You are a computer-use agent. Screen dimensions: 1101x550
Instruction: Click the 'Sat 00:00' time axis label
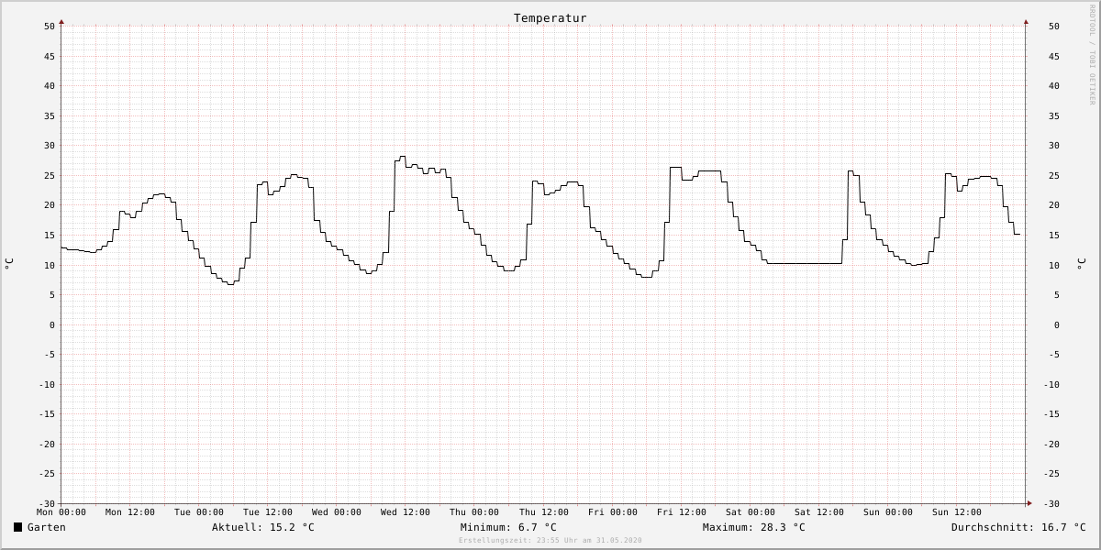point(751,512)
